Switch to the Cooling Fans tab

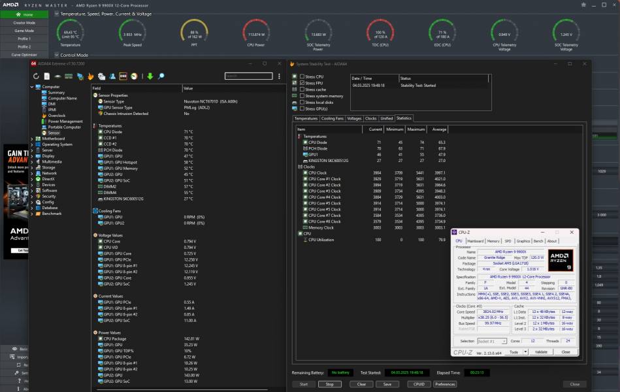pos(333,118)
